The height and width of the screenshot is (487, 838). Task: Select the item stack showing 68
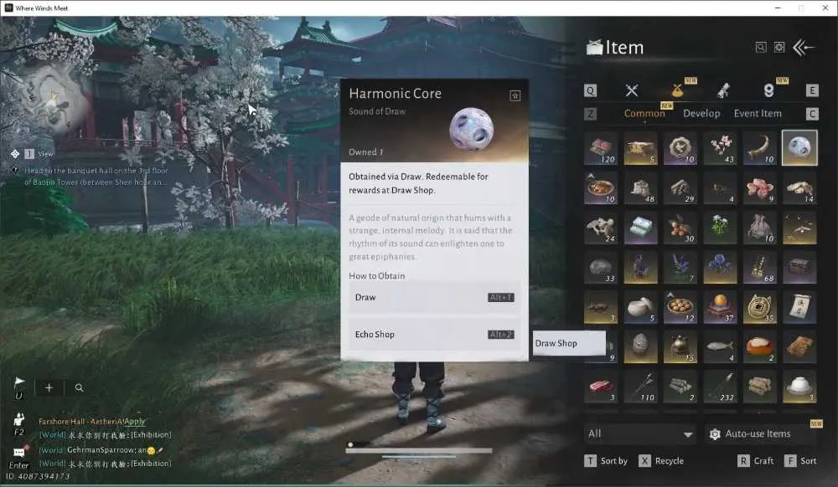click(x=759, y=267)
